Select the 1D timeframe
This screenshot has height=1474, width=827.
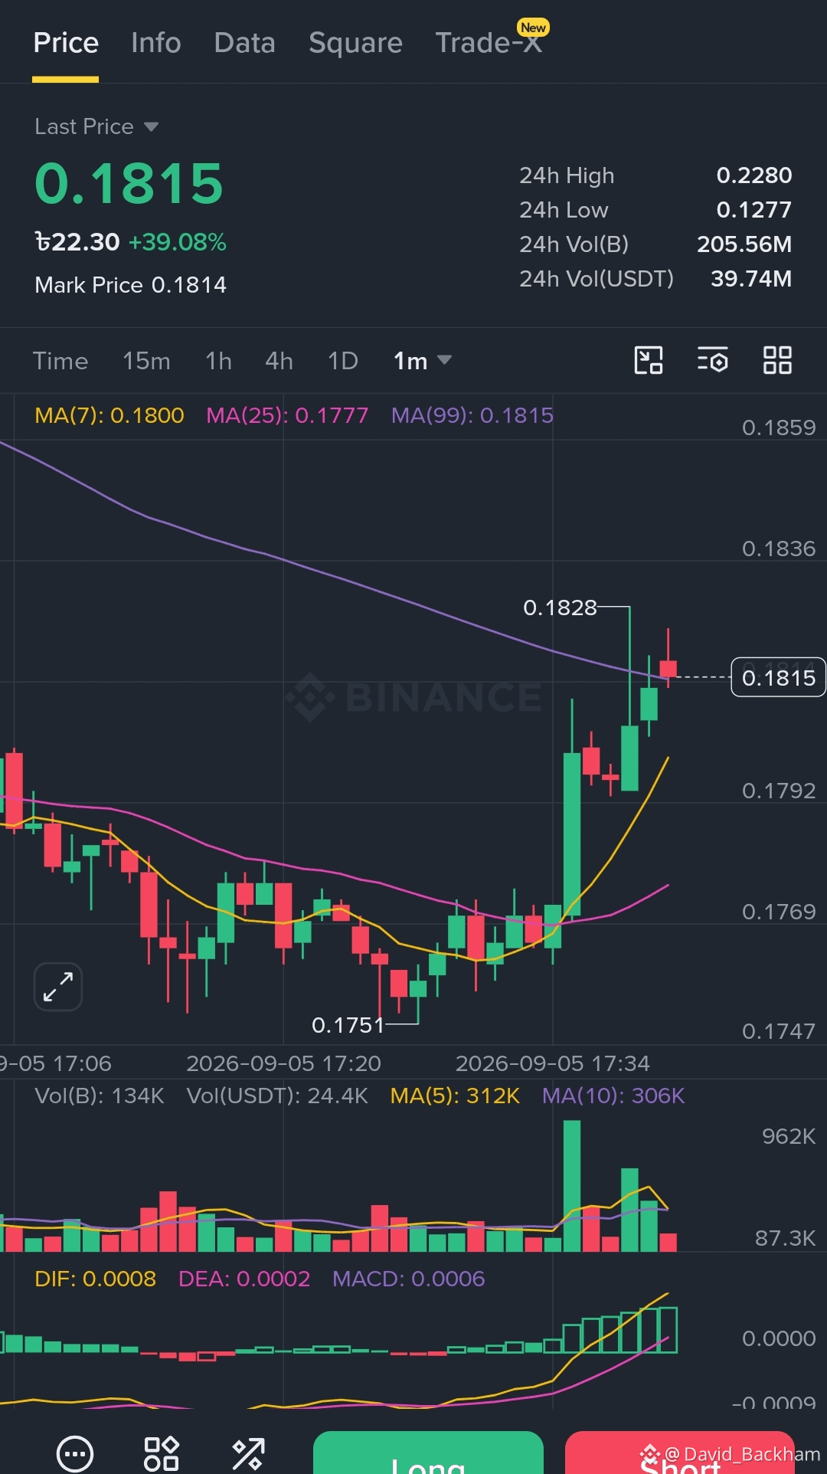(343, 361)
